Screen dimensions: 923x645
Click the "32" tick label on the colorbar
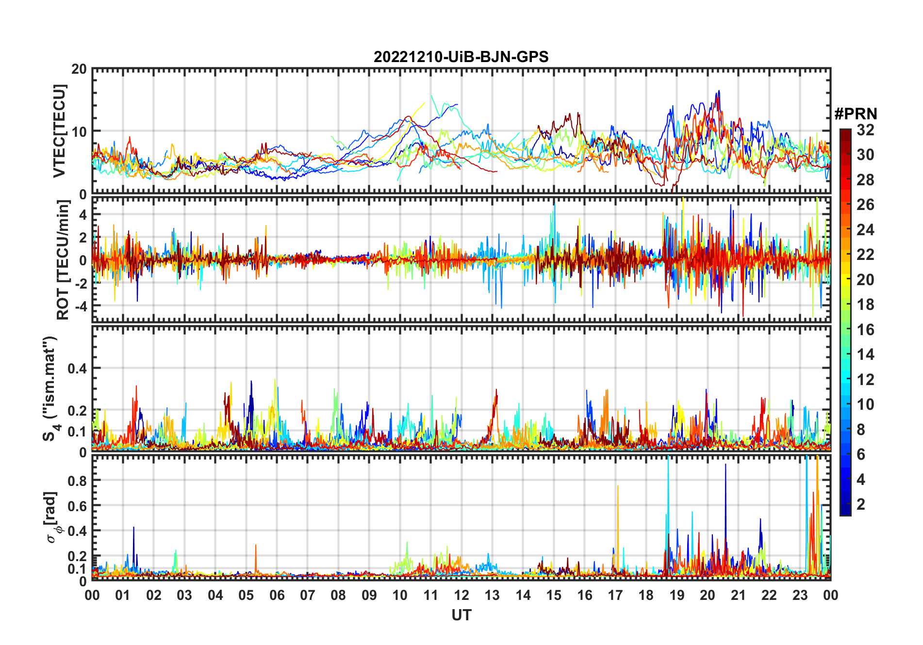point(865,130)
